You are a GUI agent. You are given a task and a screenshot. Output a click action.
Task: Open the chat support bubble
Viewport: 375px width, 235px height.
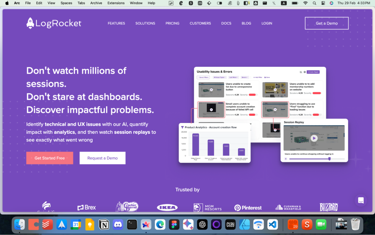pos(360,200)
